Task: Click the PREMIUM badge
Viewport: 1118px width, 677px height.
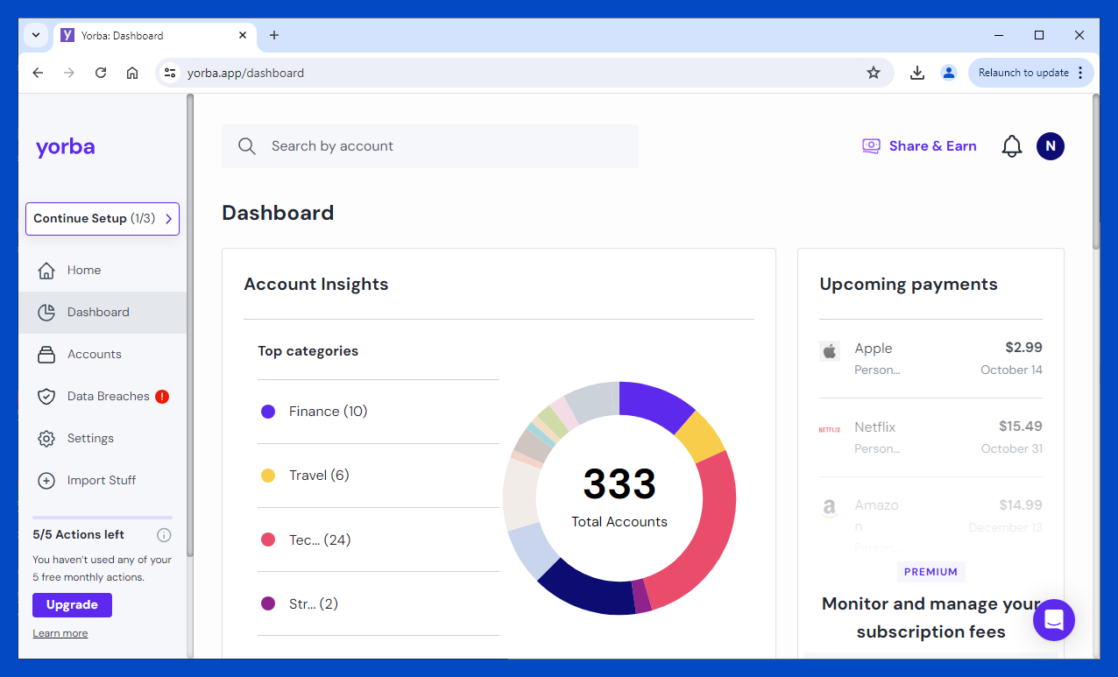Action: point(931,572)
